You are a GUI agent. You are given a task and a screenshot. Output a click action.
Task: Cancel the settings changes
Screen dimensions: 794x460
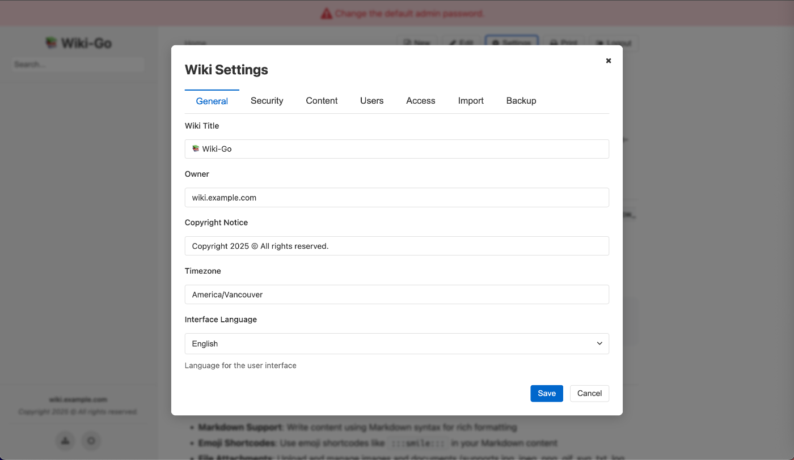pos(589,393)
